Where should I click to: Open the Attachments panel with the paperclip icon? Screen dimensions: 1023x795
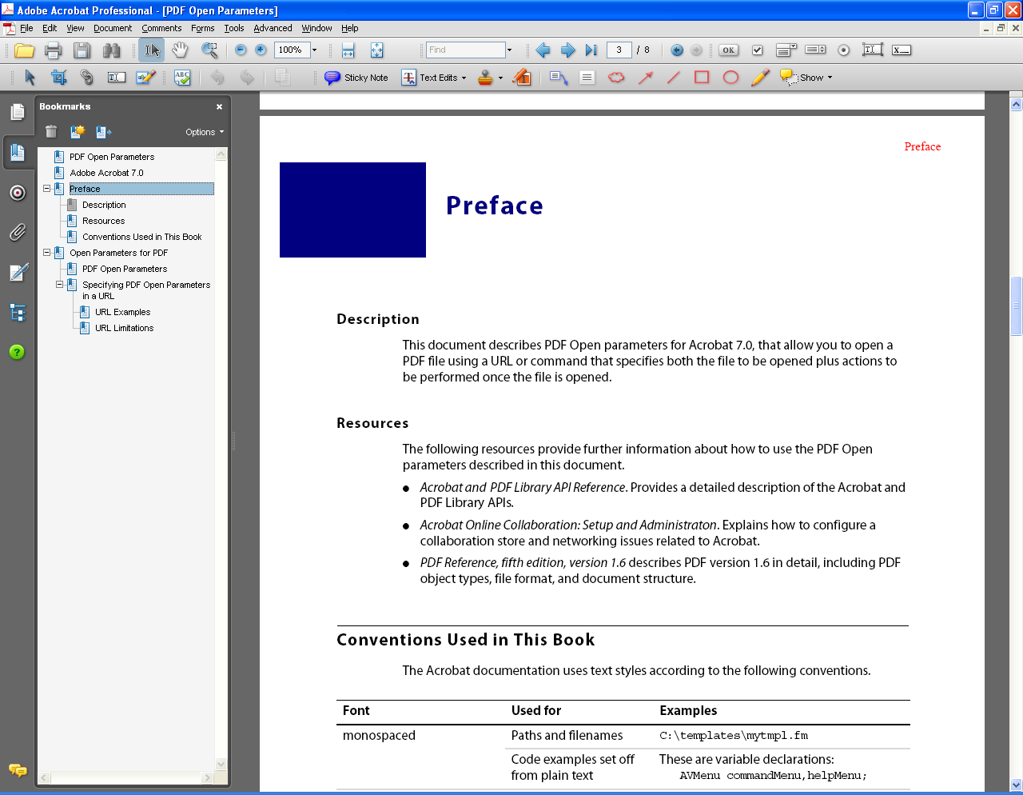point(17,233)
